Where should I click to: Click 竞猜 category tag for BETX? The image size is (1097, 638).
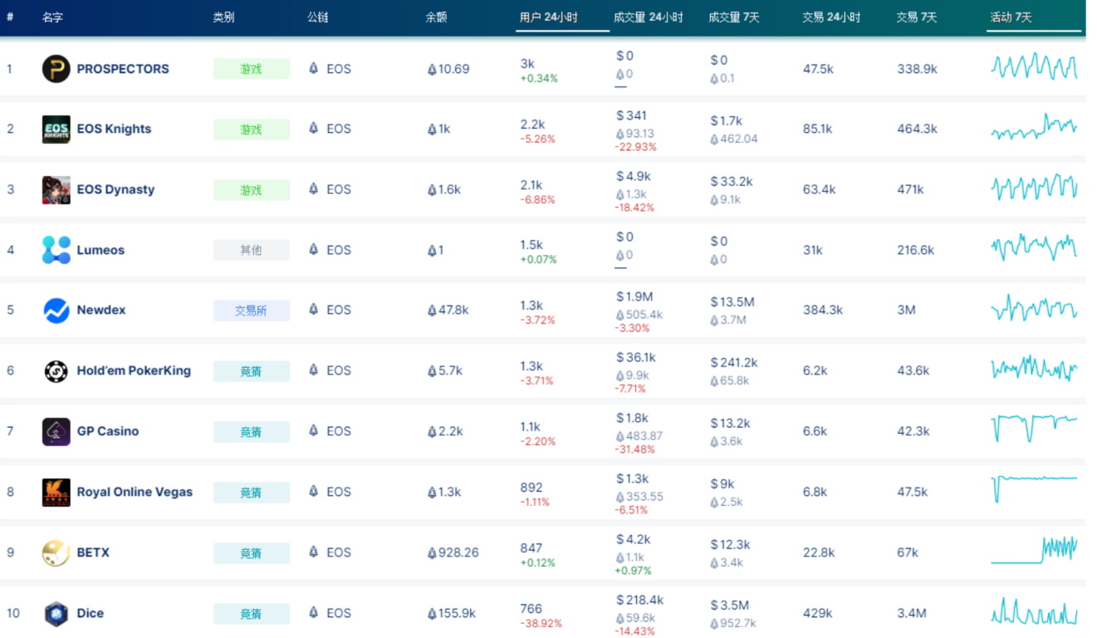click(252, 552)
